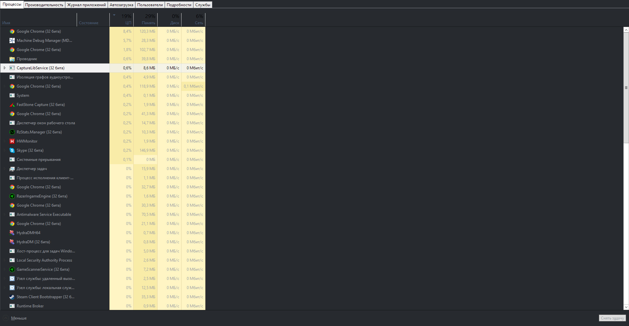This screenshot has width=629, height=326.
Task: Click the GameScannerService process icon
Action: pos(12,269)
